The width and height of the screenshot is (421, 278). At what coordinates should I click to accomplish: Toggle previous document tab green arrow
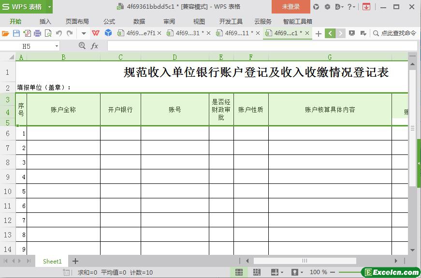click(330, 33)
